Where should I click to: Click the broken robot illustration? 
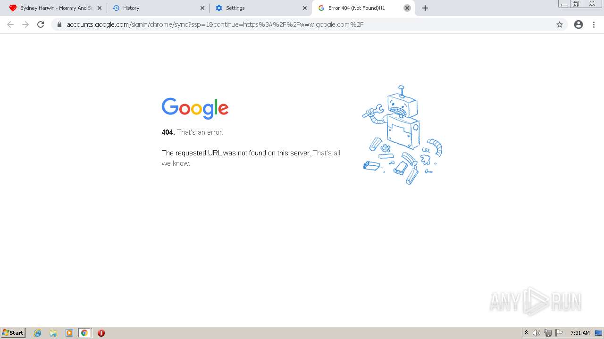coord(402,135)
